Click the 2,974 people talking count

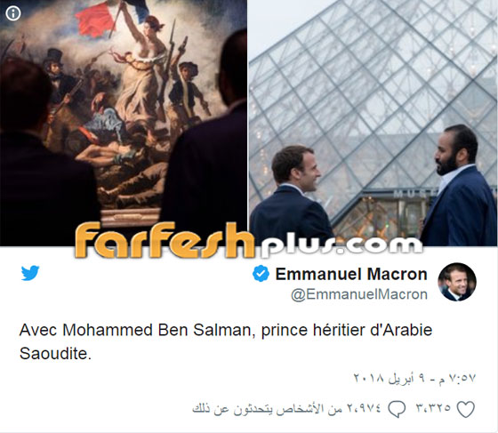click(286, 408)
